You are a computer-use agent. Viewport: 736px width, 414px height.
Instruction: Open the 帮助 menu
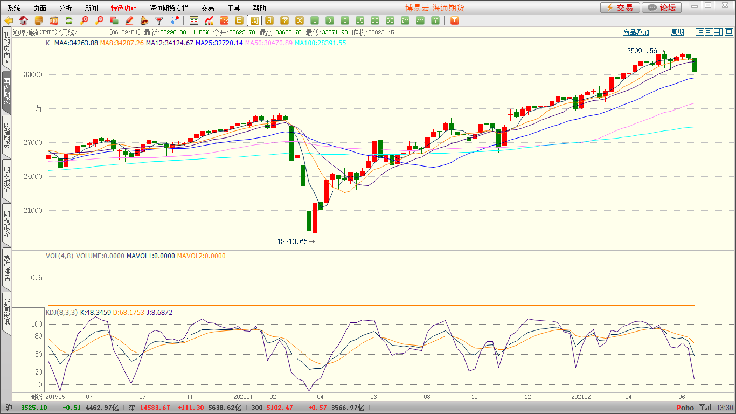click(x=259, y=8)
